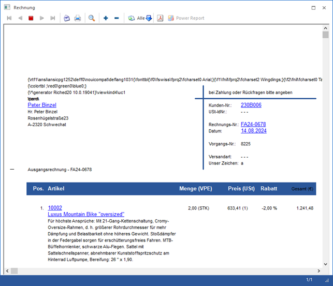The height and width of the screenshot is (286, 333).
Task: Zoom out with the minus icon
Action: (x=117, y=18)
